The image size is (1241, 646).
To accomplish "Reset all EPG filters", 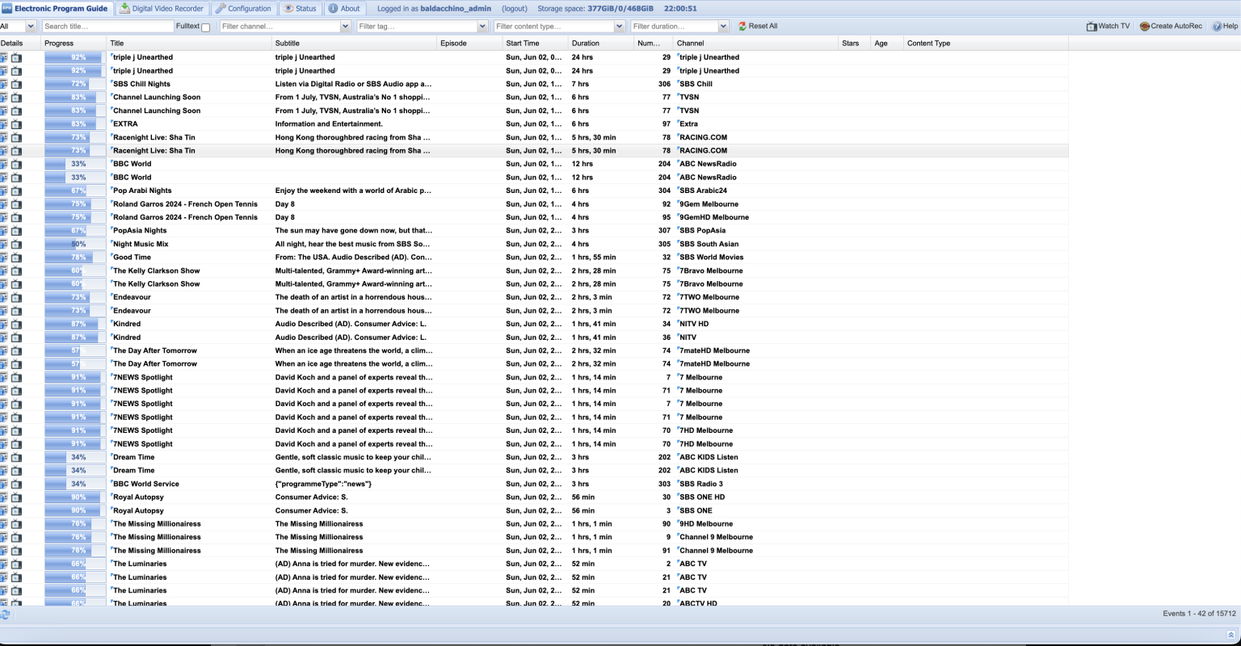I will tap(757, 27).
